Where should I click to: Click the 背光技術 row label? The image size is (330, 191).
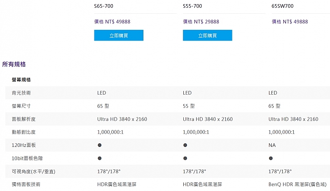pos(21,93)
